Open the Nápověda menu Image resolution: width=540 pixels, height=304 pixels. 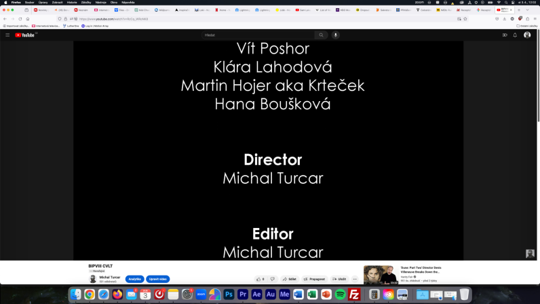click(128, 3)
